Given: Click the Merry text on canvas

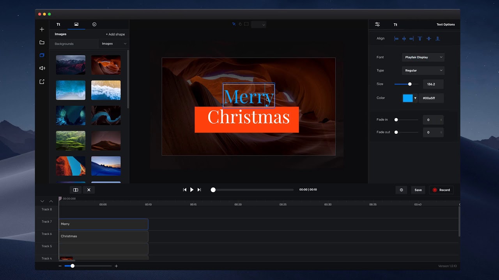Looking at the screenshot, I should coord(249,96).
